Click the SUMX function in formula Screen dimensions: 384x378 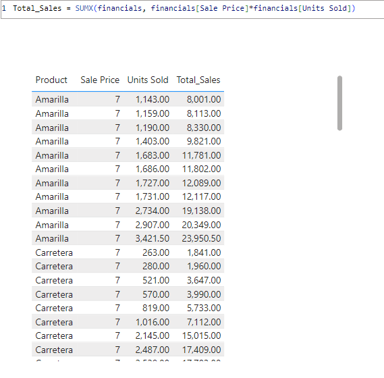tap(84, 8)
